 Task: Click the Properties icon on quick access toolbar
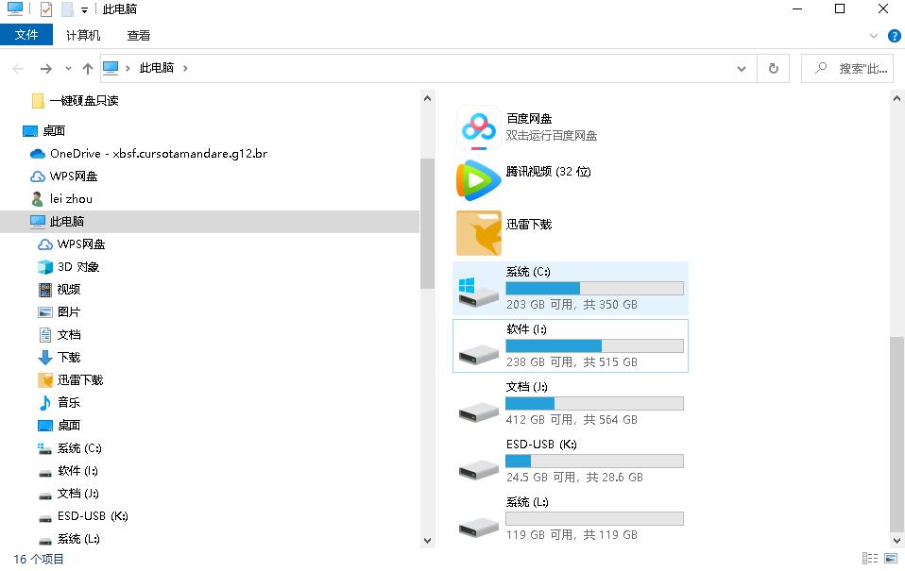pos(45,8)
